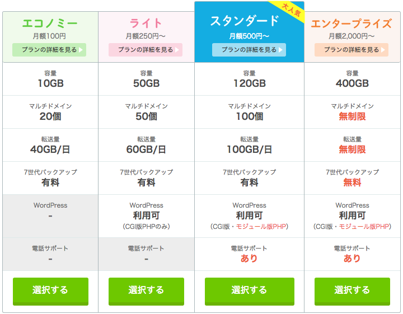Click the エンタープライズ plan title
403x314 pixels.
(352, 24)
